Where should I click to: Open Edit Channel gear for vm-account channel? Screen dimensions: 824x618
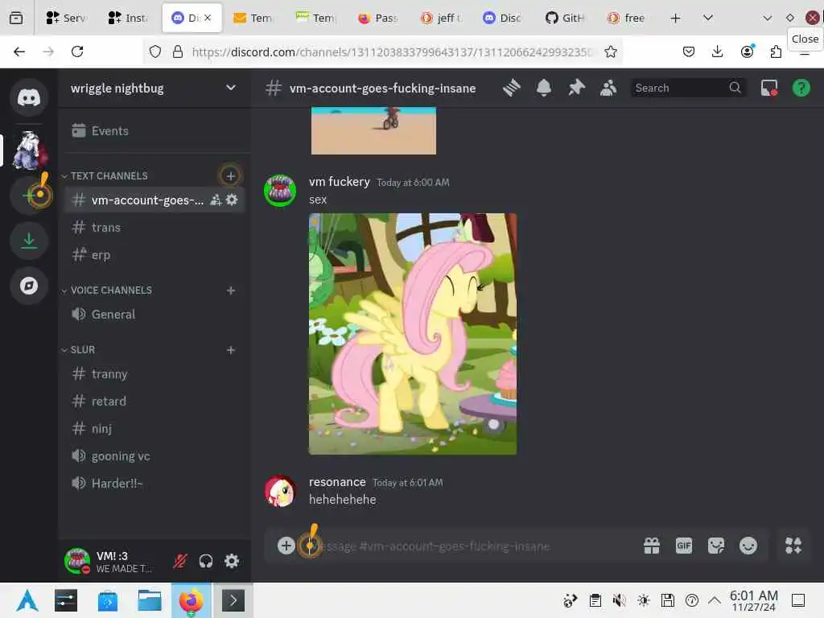[x=232, y=200]
